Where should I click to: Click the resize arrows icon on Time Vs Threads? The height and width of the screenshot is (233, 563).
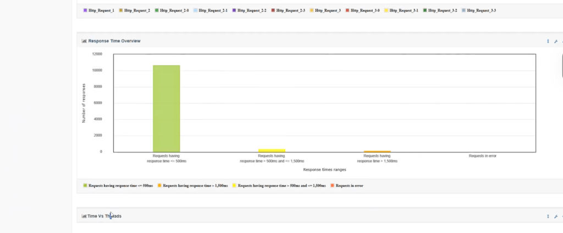548,217
